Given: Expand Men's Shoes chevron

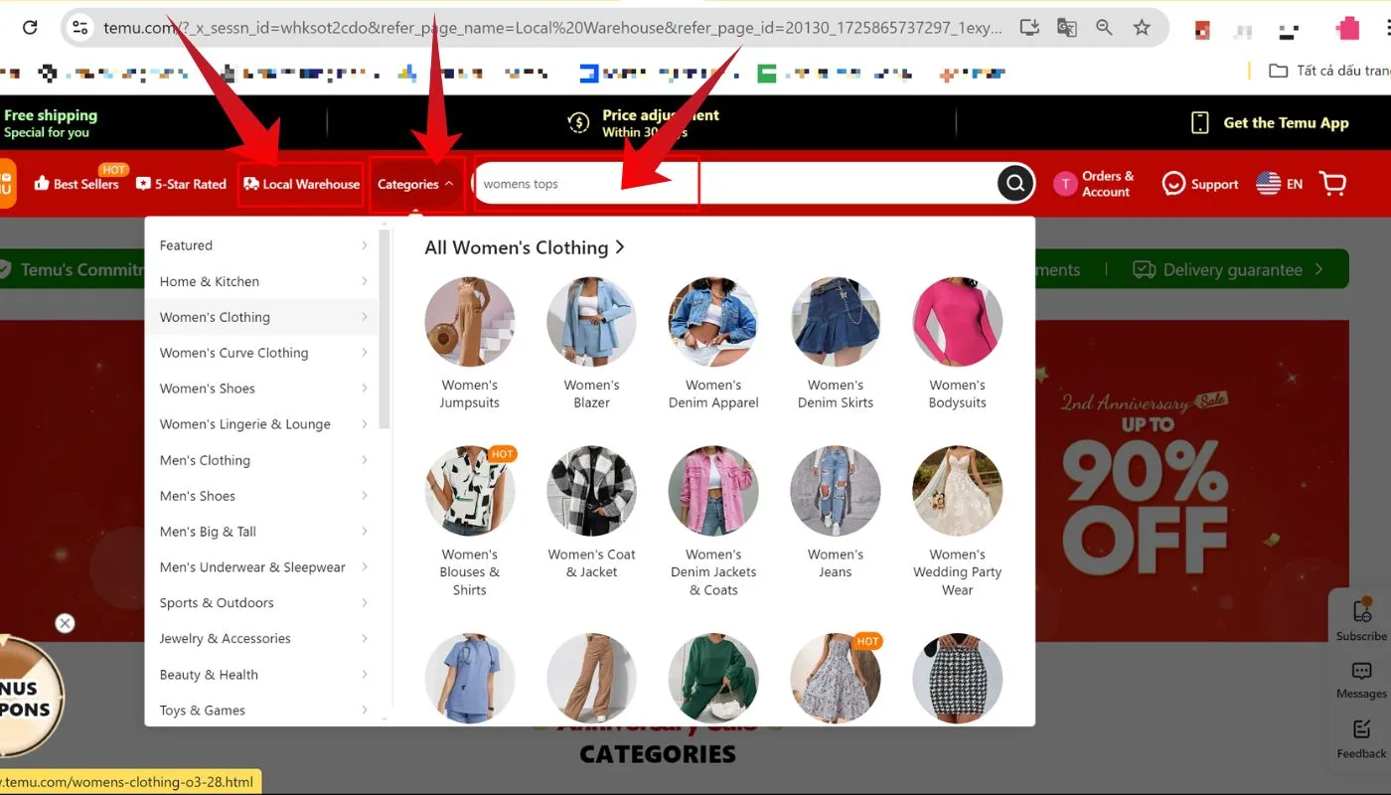Looking at the screenshot, I should [365, 496].
